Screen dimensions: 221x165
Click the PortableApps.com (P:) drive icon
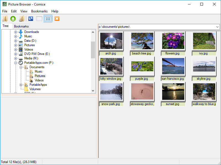click(x=21, y=63)
